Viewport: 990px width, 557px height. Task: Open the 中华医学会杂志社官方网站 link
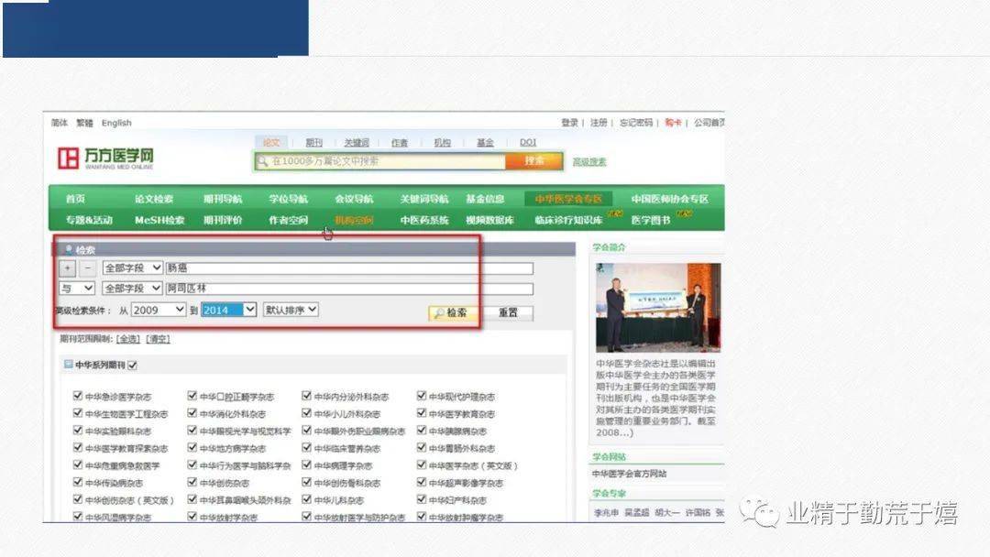[631, 474]
